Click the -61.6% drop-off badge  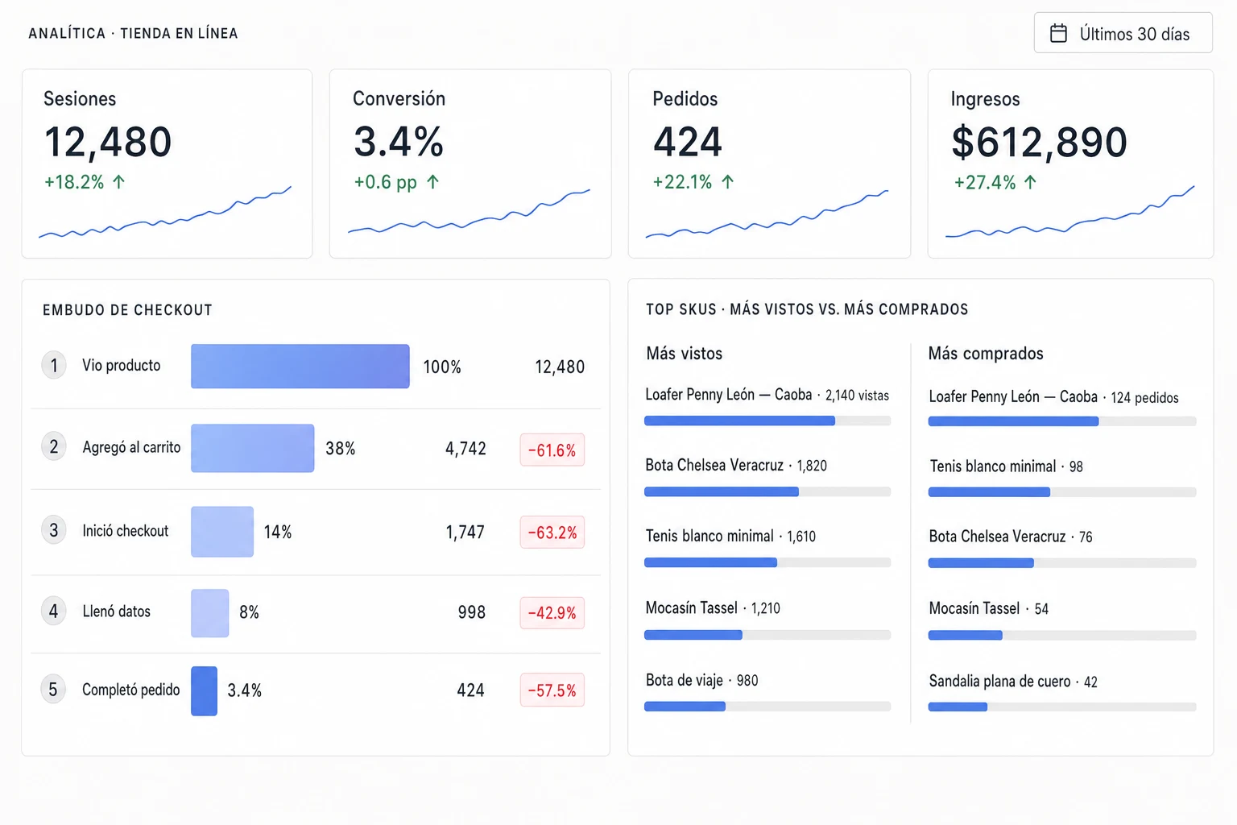(x=552, y=450)
